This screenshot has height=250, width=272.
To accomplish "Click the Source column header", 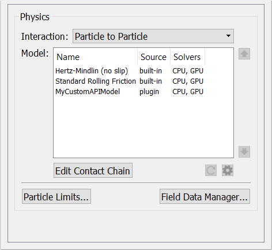I will [x=154, y=57].
